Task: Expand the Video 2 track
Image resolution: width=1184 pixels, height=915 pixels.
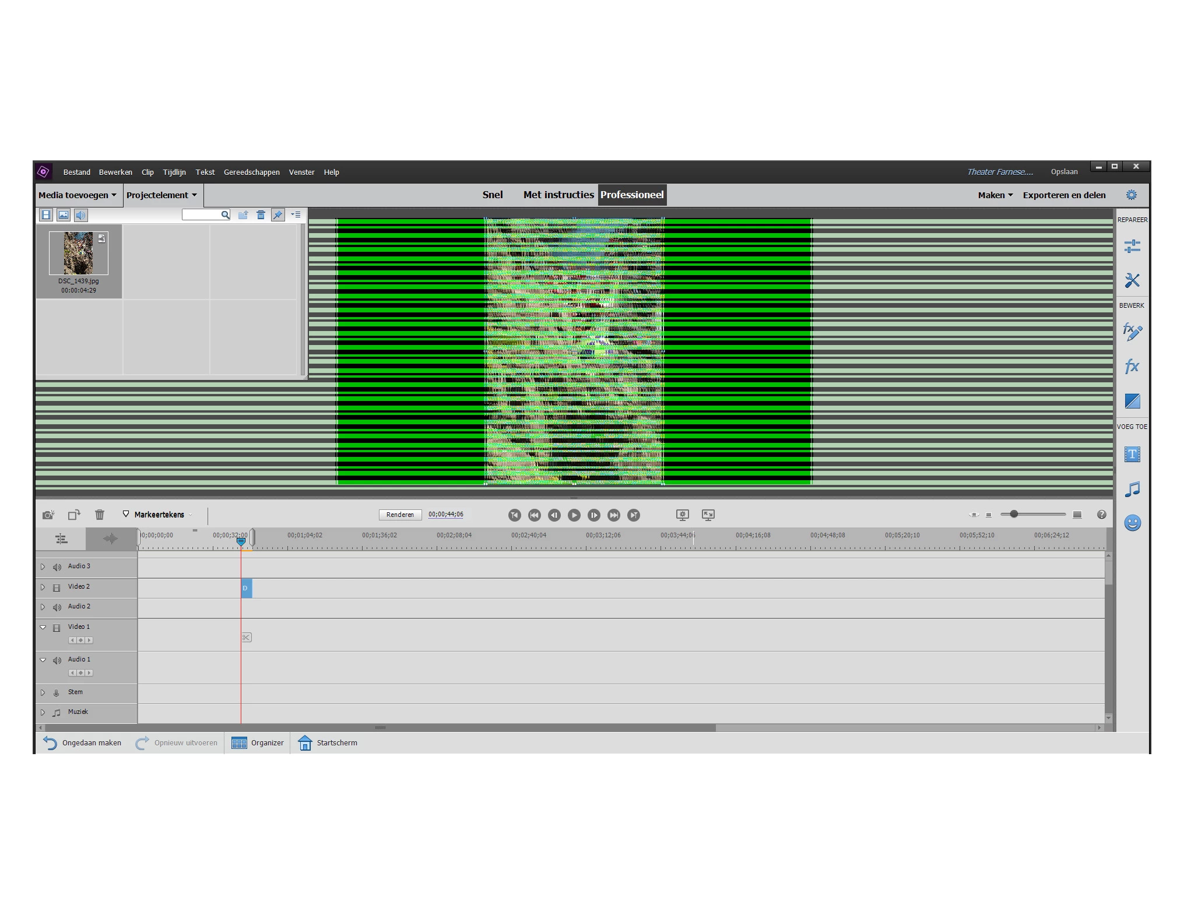Action: 43,587
